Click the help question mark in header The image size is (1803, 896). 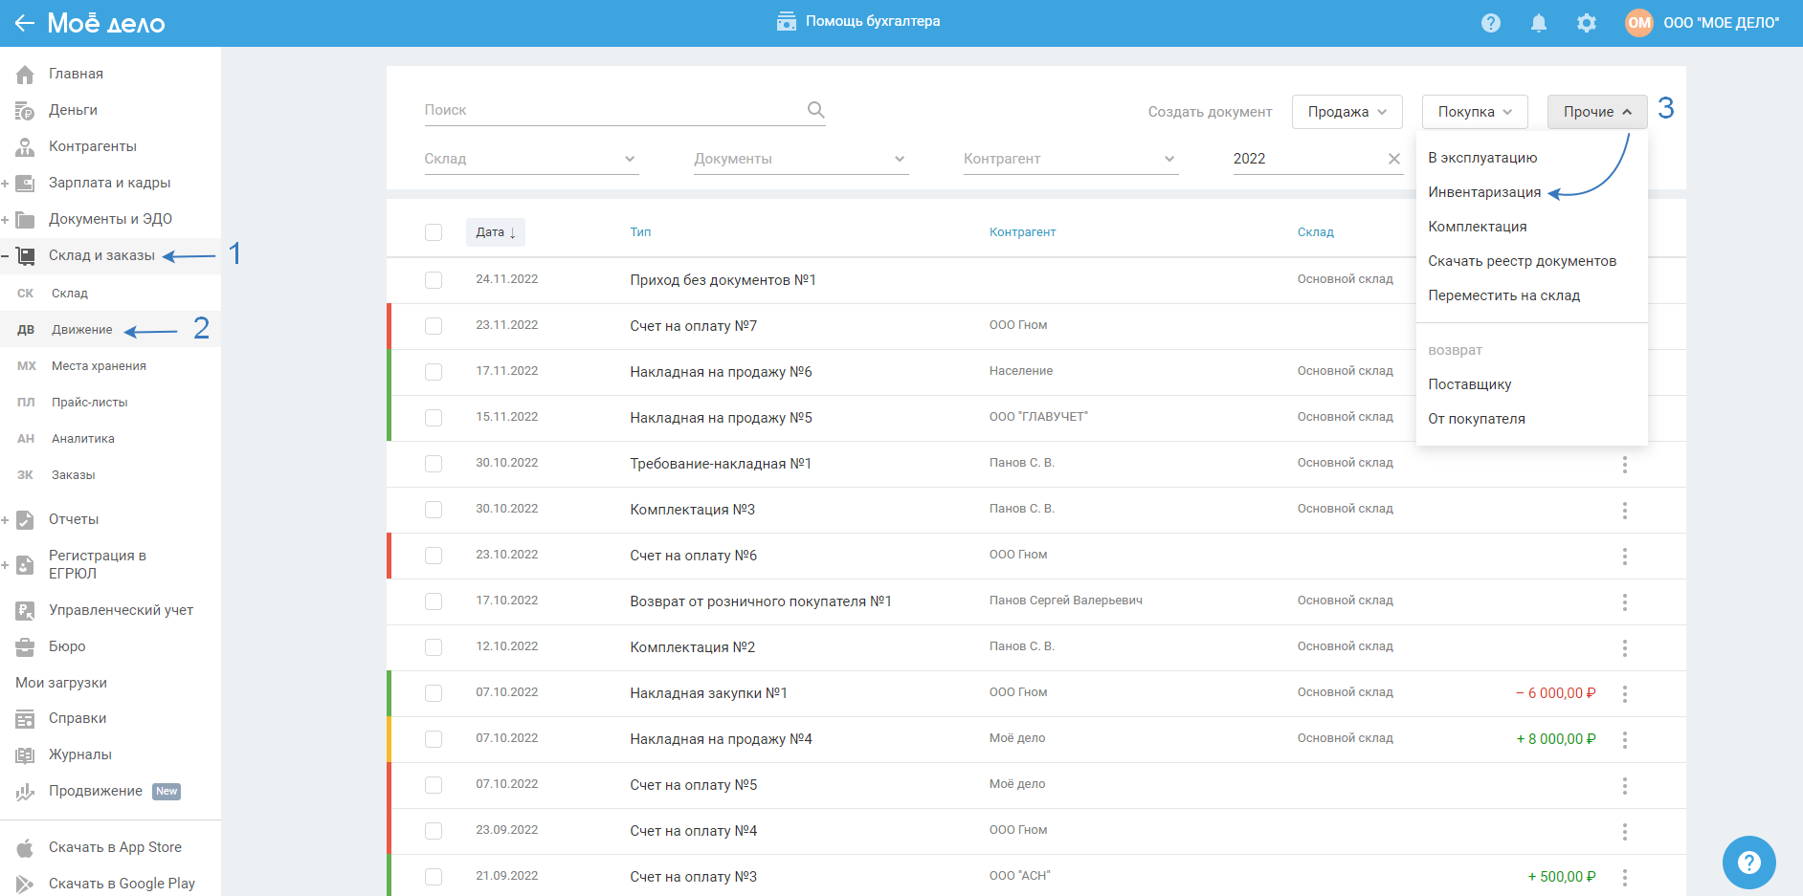(1490, 23)
